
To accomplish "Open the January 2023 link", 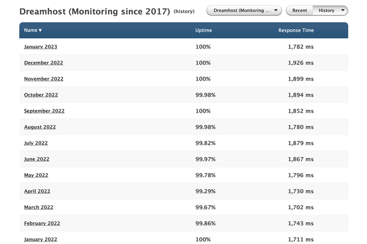I will point(41,47).
